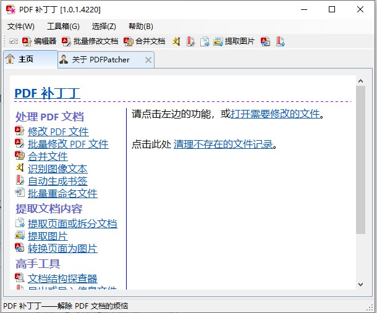Close the tab using the X button
This screenshot has height=313, width=377.
click(148, 60)
